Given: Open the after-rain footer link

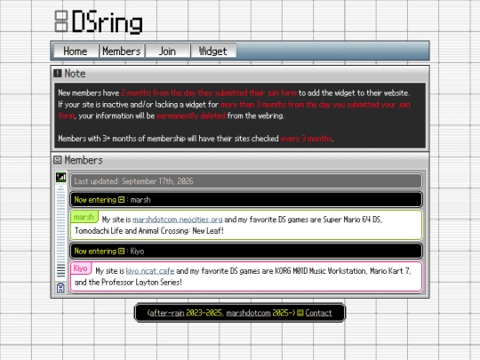Looking at the screenshot, I should pos(167,313).
